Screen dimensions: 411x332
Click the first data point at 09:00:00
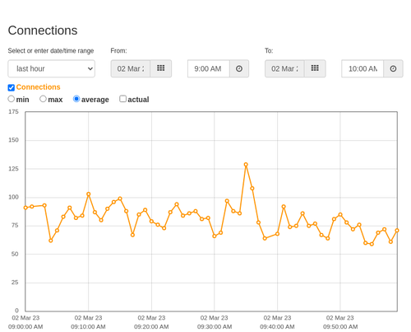25,208
